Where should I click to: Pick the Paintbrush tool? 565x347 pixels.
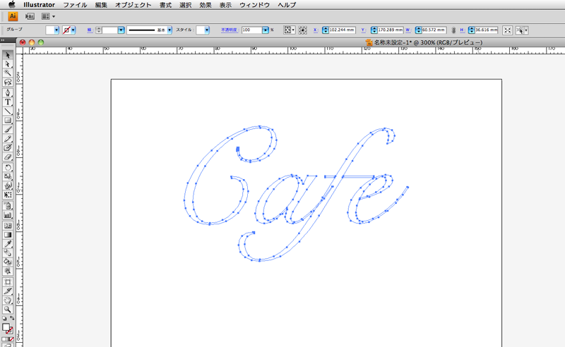(x=8, y=130)
